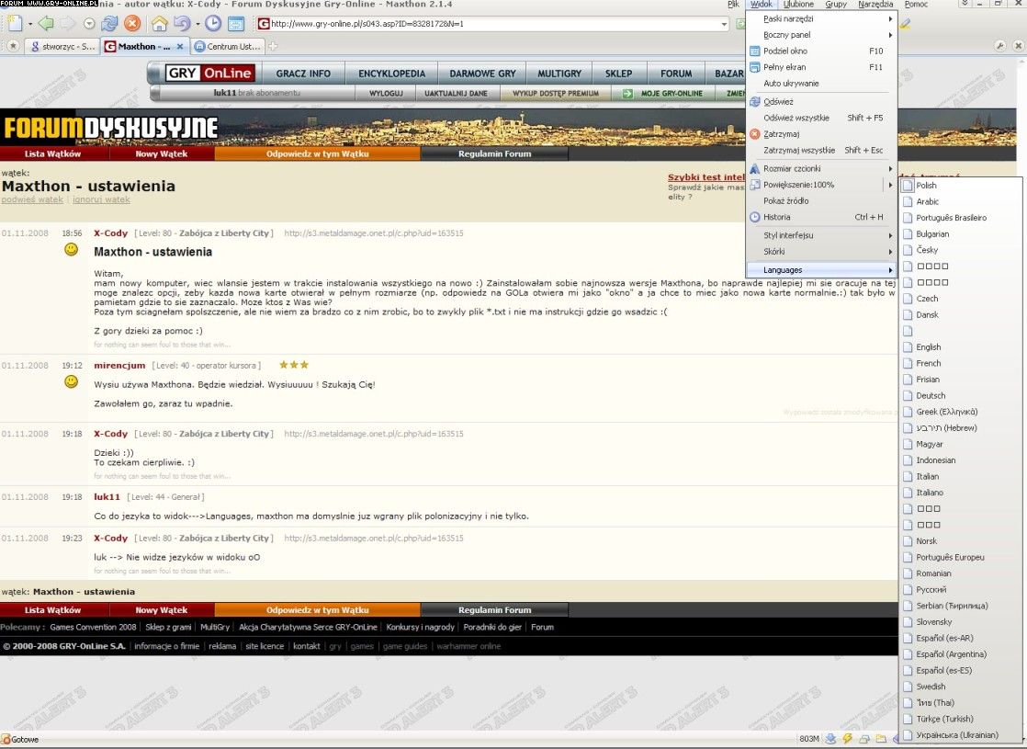Choose Odśwież wszystkie from the Widok menu

pos(821,118)
